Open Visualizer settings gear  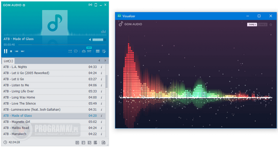pos(271,25)
